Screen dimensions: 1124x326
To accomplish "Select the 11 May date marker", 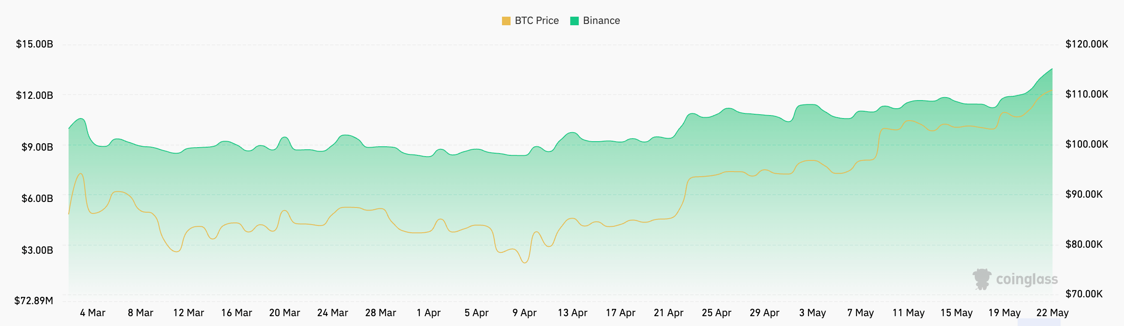I will tap(908, 312).
